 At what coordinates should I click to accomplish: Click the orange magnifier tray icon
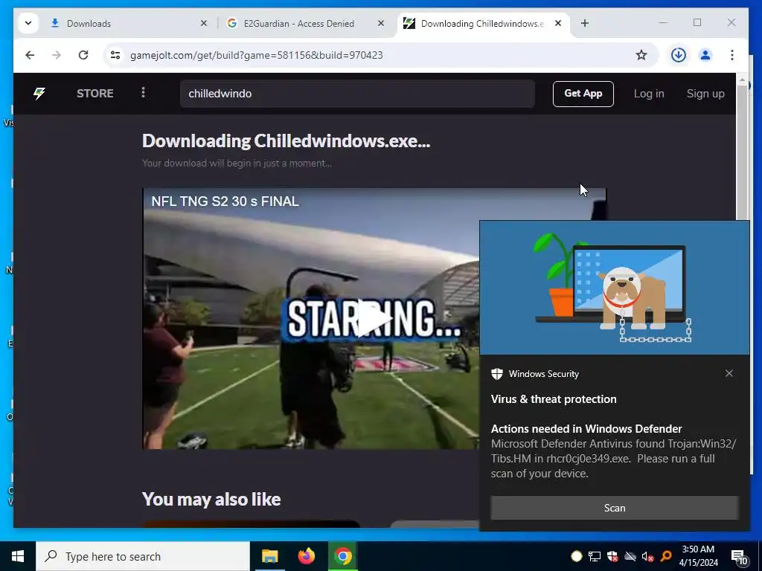pyautogui.click(x=666, y=556)
